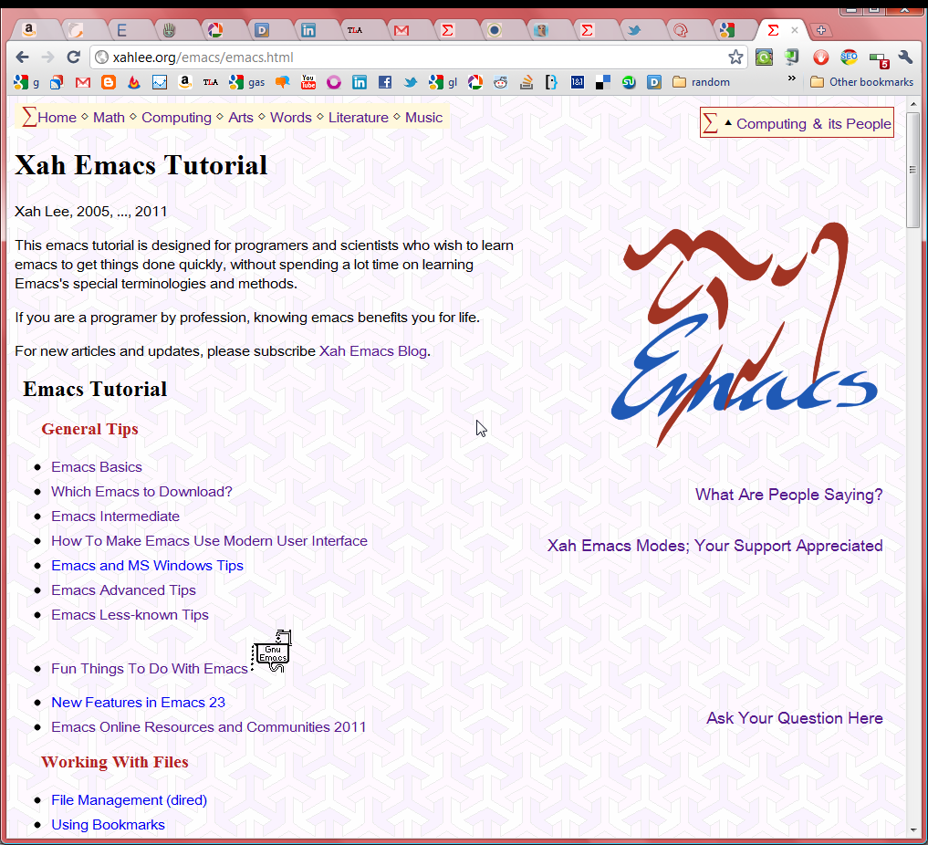Image resolution: width=928 pixels, height=845 pixels.
Task: Open the YouTube bookmark
Action: (x=308, y=82)
